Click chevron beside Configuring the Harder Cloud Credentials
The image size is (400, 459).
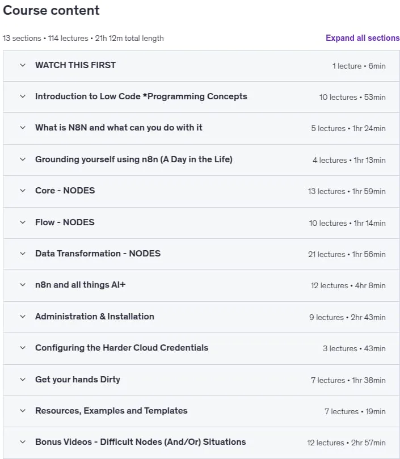pyautogui.click(x=23, y=348)
